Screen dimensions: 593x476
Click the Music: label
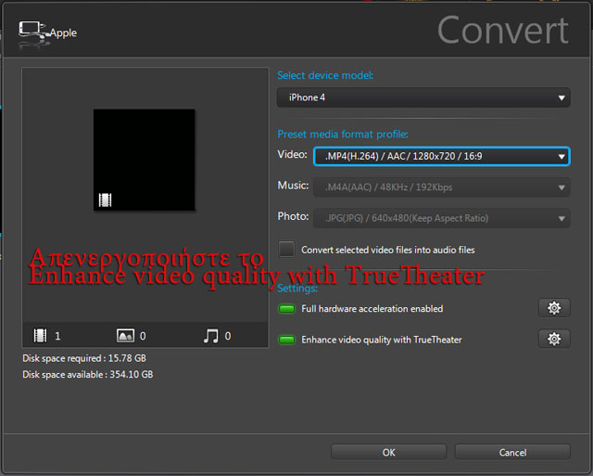(x=293, y=186)
